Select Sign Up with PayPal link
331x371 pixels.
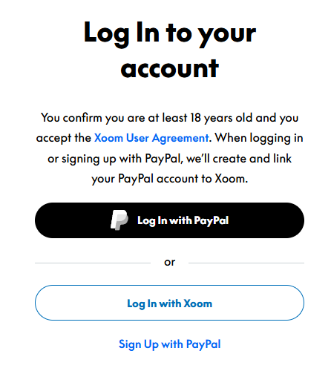coord(169,344)
